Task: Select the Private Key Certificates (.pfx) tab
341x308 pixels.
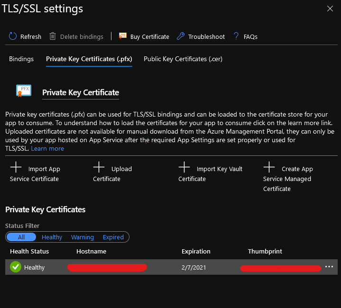Action: (89, 59)
